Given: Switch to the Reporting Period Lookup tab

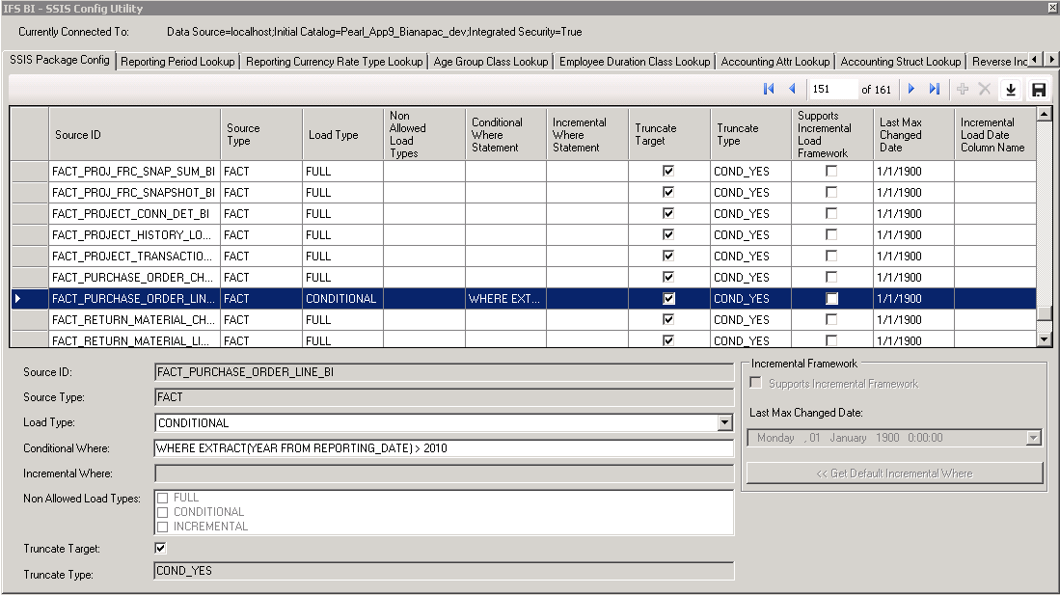Looking at the screenshot, I should pos(177,62).
